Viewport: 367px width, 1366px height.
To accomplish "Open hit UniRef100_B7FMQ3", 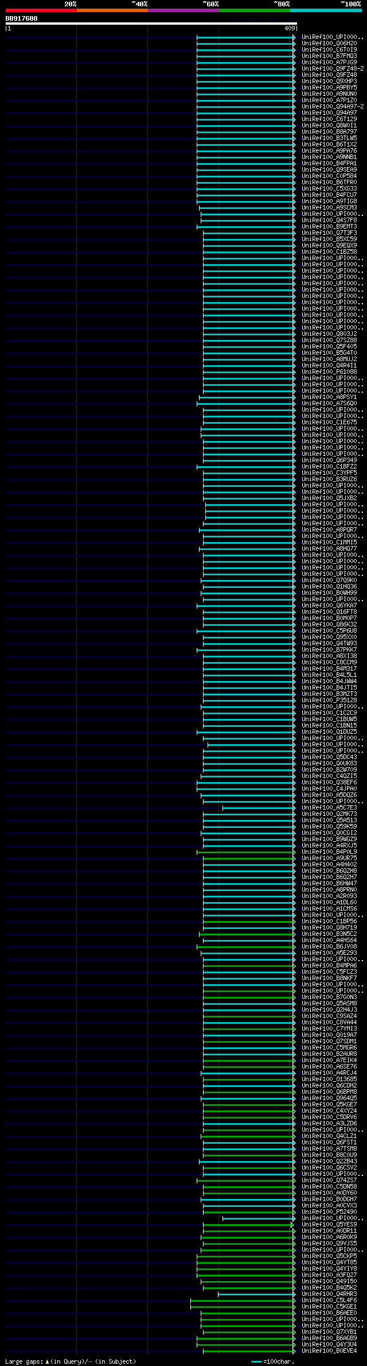I will [329, 56].
